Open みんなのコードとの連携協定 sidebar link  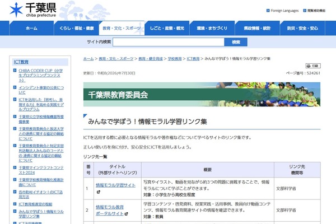[41, 153]
